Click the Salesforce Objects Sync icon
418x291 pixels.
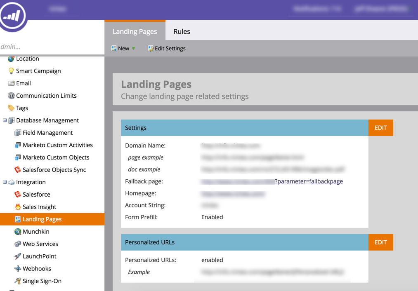(18, 169)
